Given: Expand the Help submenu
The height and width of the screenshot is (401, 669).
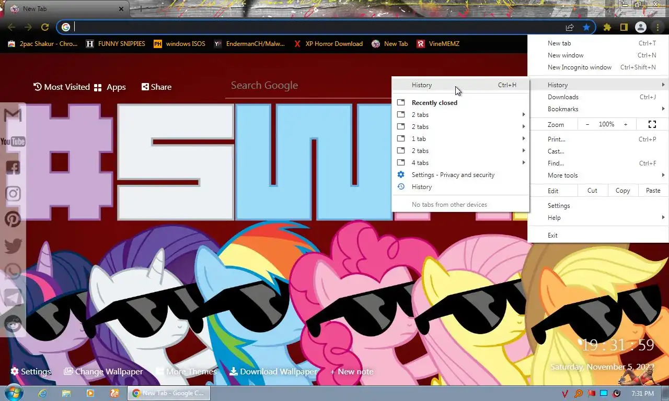Looking at the screenshot, I should click(x=663, y=217).
